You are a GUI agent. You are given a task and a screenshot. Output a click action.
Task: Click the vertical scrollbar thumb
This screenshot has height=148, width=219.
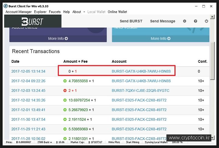(x=212, y=61)
